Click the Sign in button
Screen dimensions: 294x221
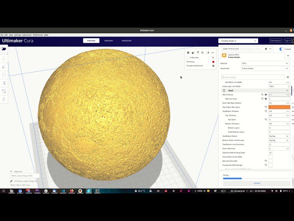tap(288, 41)
